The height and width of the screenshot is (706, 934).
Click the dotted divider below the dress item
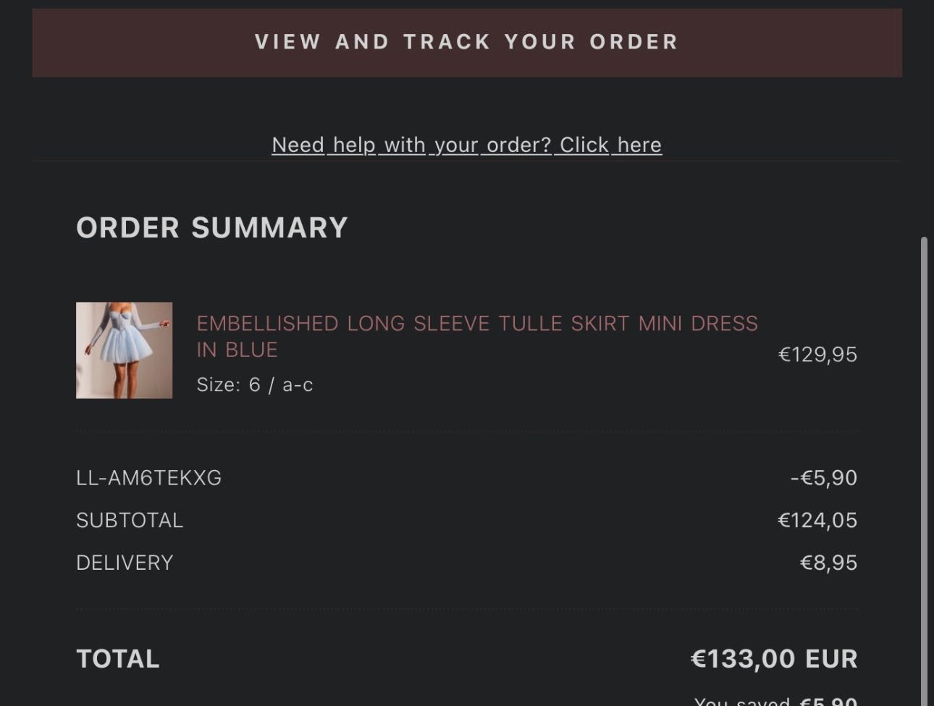click(x=467, y=432)
